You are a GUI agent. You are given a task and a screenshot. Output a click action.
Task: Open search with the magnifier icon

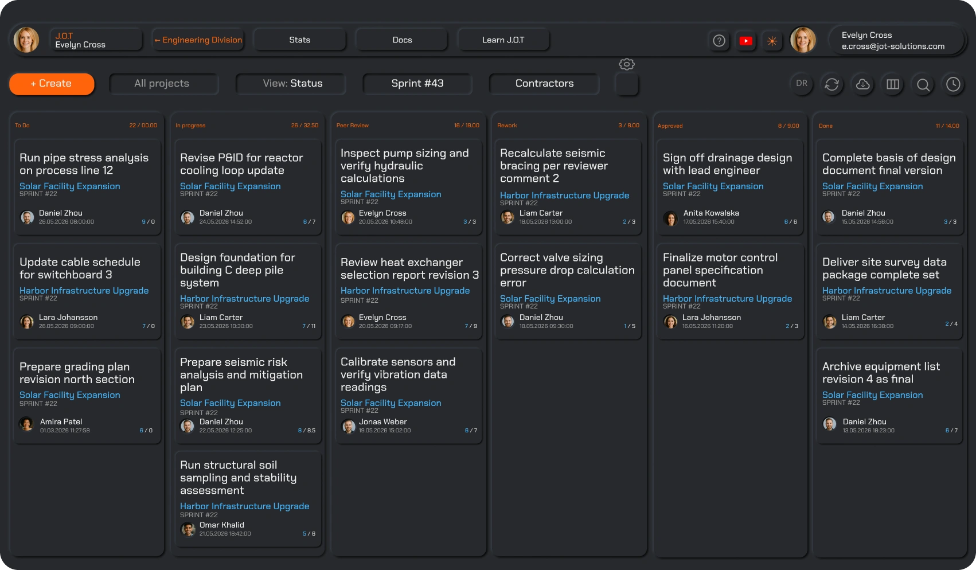(x=923, y=84)
